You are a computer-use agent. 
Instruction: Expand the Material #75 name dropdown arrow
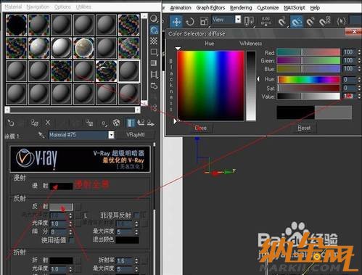pos(111,135)
